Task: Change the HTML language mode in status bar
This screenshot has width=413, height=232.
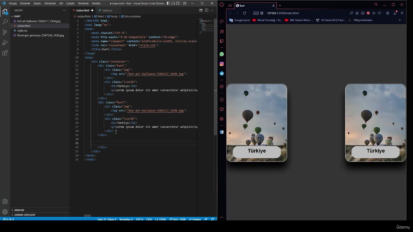Action: coord(161,219)
